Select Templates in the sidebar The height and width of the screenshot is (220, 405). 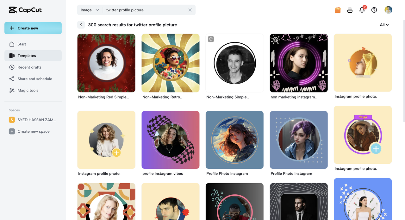click(27, 56)
